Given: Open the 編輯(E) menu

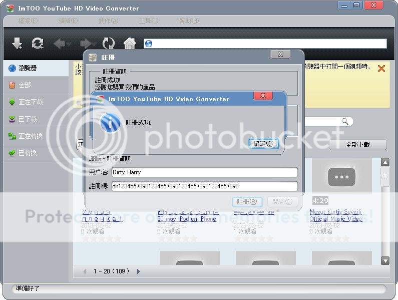Looking at the screenshot, I should [68, 21].
